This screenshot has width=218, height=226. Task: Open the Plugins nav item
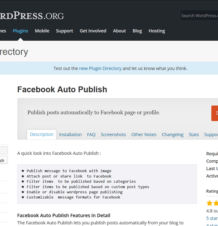coord(21,31)
